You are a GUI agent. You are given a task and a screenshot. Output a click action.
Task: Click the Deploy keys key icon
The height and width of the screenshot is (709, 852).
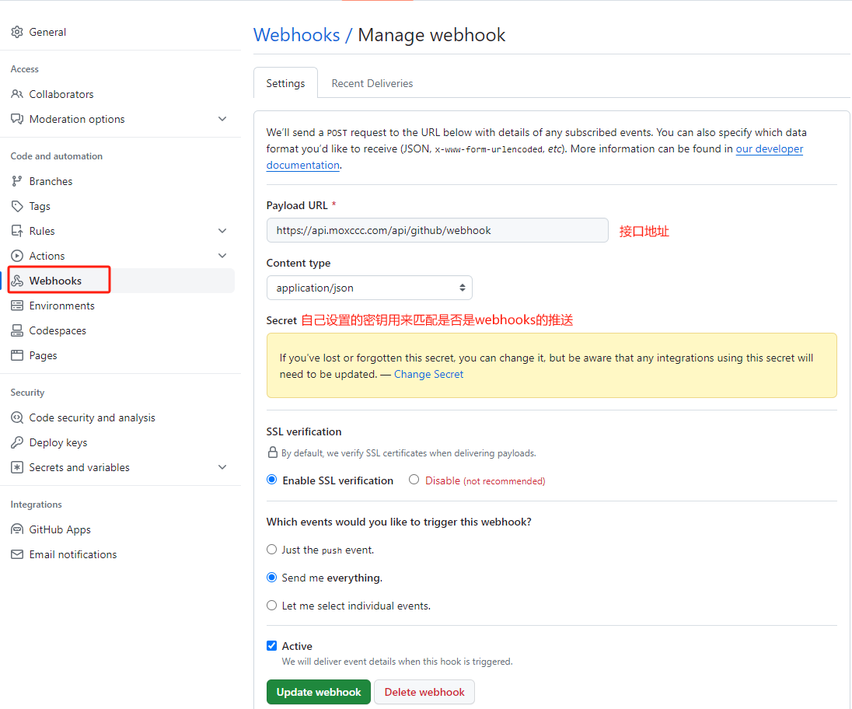17,442
